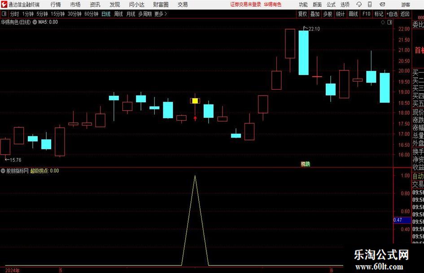
Task: Click the 华锡有色(日线) chart title
Action: (x=16, y=22)
